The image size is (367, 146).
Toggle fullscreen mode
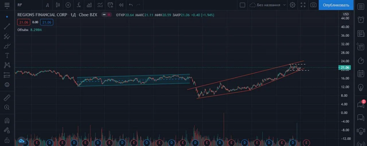coord(303,5)
